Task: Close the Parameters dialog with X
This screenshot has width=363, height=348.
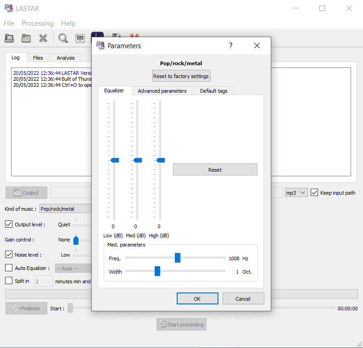Action: [257, 45]
